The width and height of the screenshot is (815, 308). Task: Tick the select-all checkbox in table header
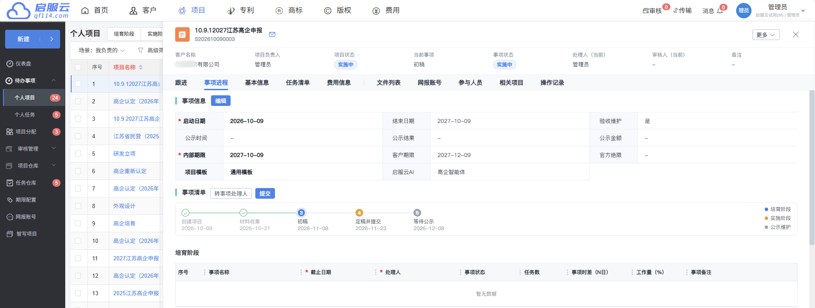(x=78, y=67)
